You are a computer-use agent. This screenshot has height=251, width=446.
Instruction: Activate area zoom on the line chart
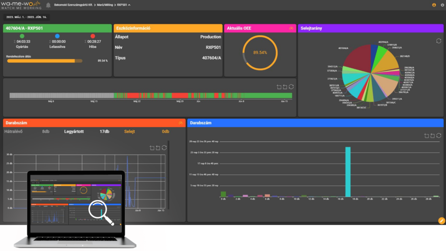(152, 148)
